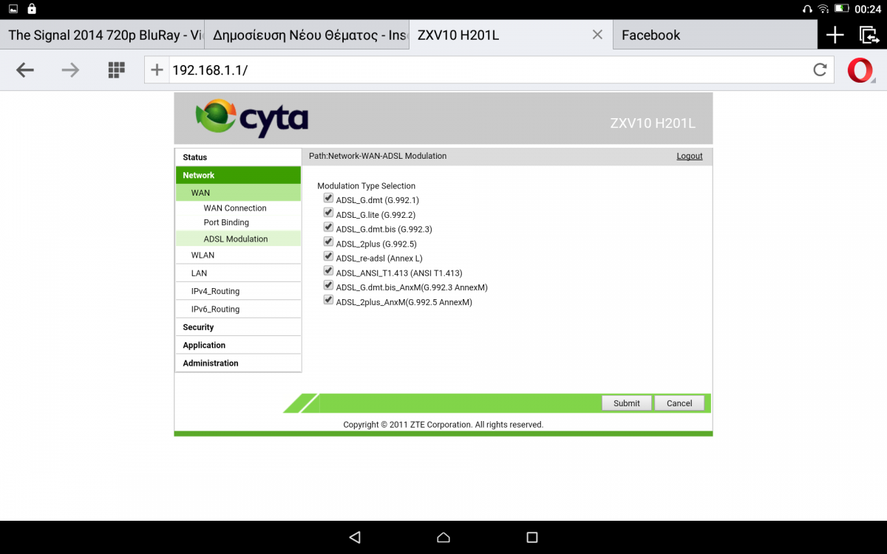Disable ADSL_2plus (G.992.5) modulation
The image size is (887, 554).
(328, 242)
